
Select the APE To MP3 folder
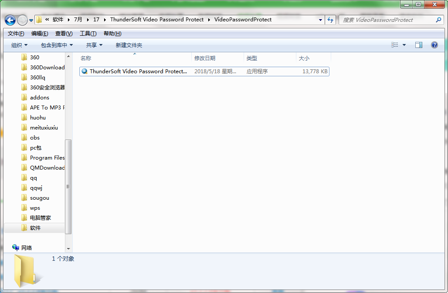[x=43, y=108]
